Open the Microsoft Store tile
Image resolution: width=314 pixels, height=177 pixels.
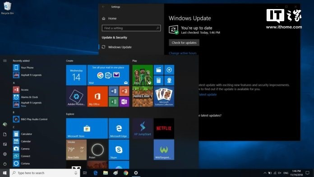pyautogui.click(x=87, y=128)
